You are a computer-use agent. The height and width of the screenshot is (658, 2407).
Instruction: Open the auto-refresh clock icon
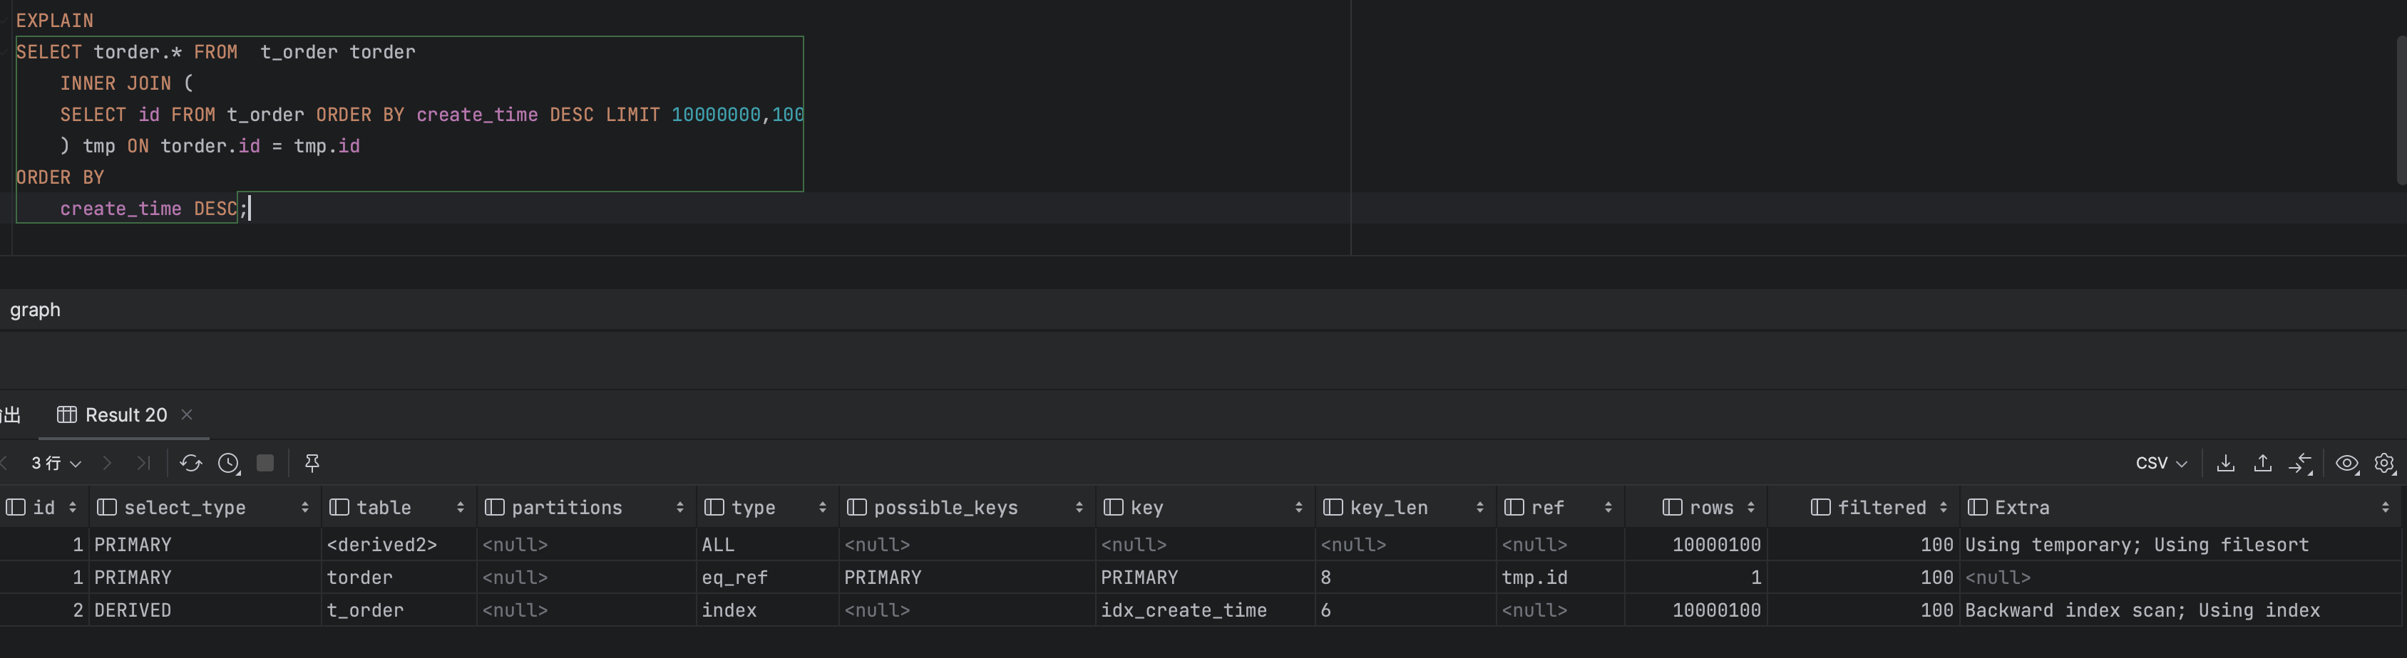[229, 463]
